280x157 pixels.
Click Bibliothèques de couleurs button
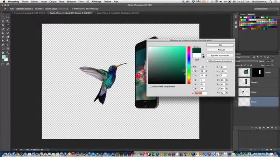[x=220, y=61]
